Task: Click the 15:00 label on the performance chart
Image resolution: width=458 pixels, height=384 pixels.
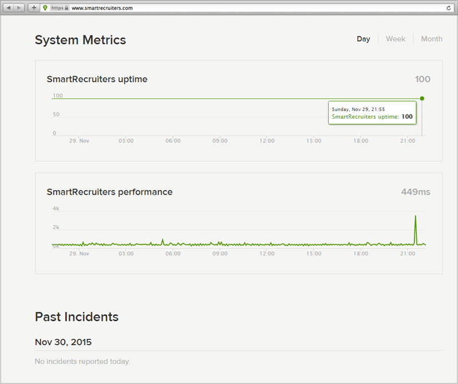Action: tap(314, 254)
